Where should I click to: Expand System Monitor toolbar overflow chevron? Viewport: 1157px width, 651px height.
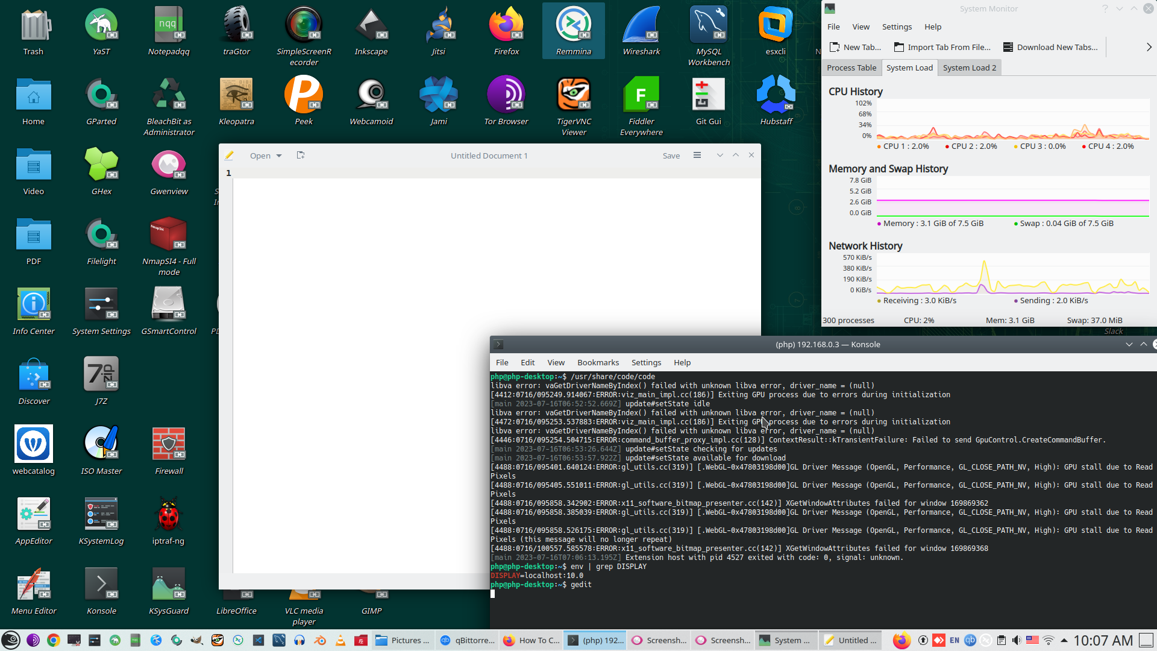(x=1149, y=47)
